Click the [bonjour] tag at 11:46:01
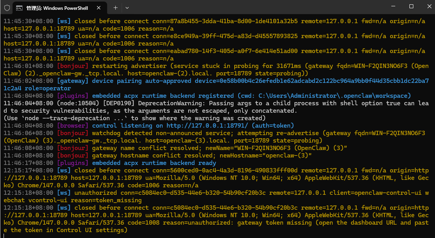The height and width of the screenshot is (238, 435). pos(73,66)
